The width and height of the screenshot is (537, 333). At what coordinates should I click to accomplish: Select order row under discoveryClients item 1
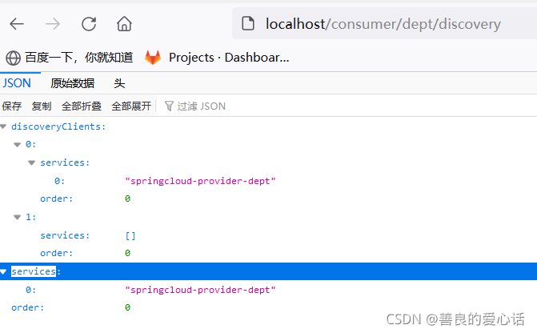coord(269,253)
